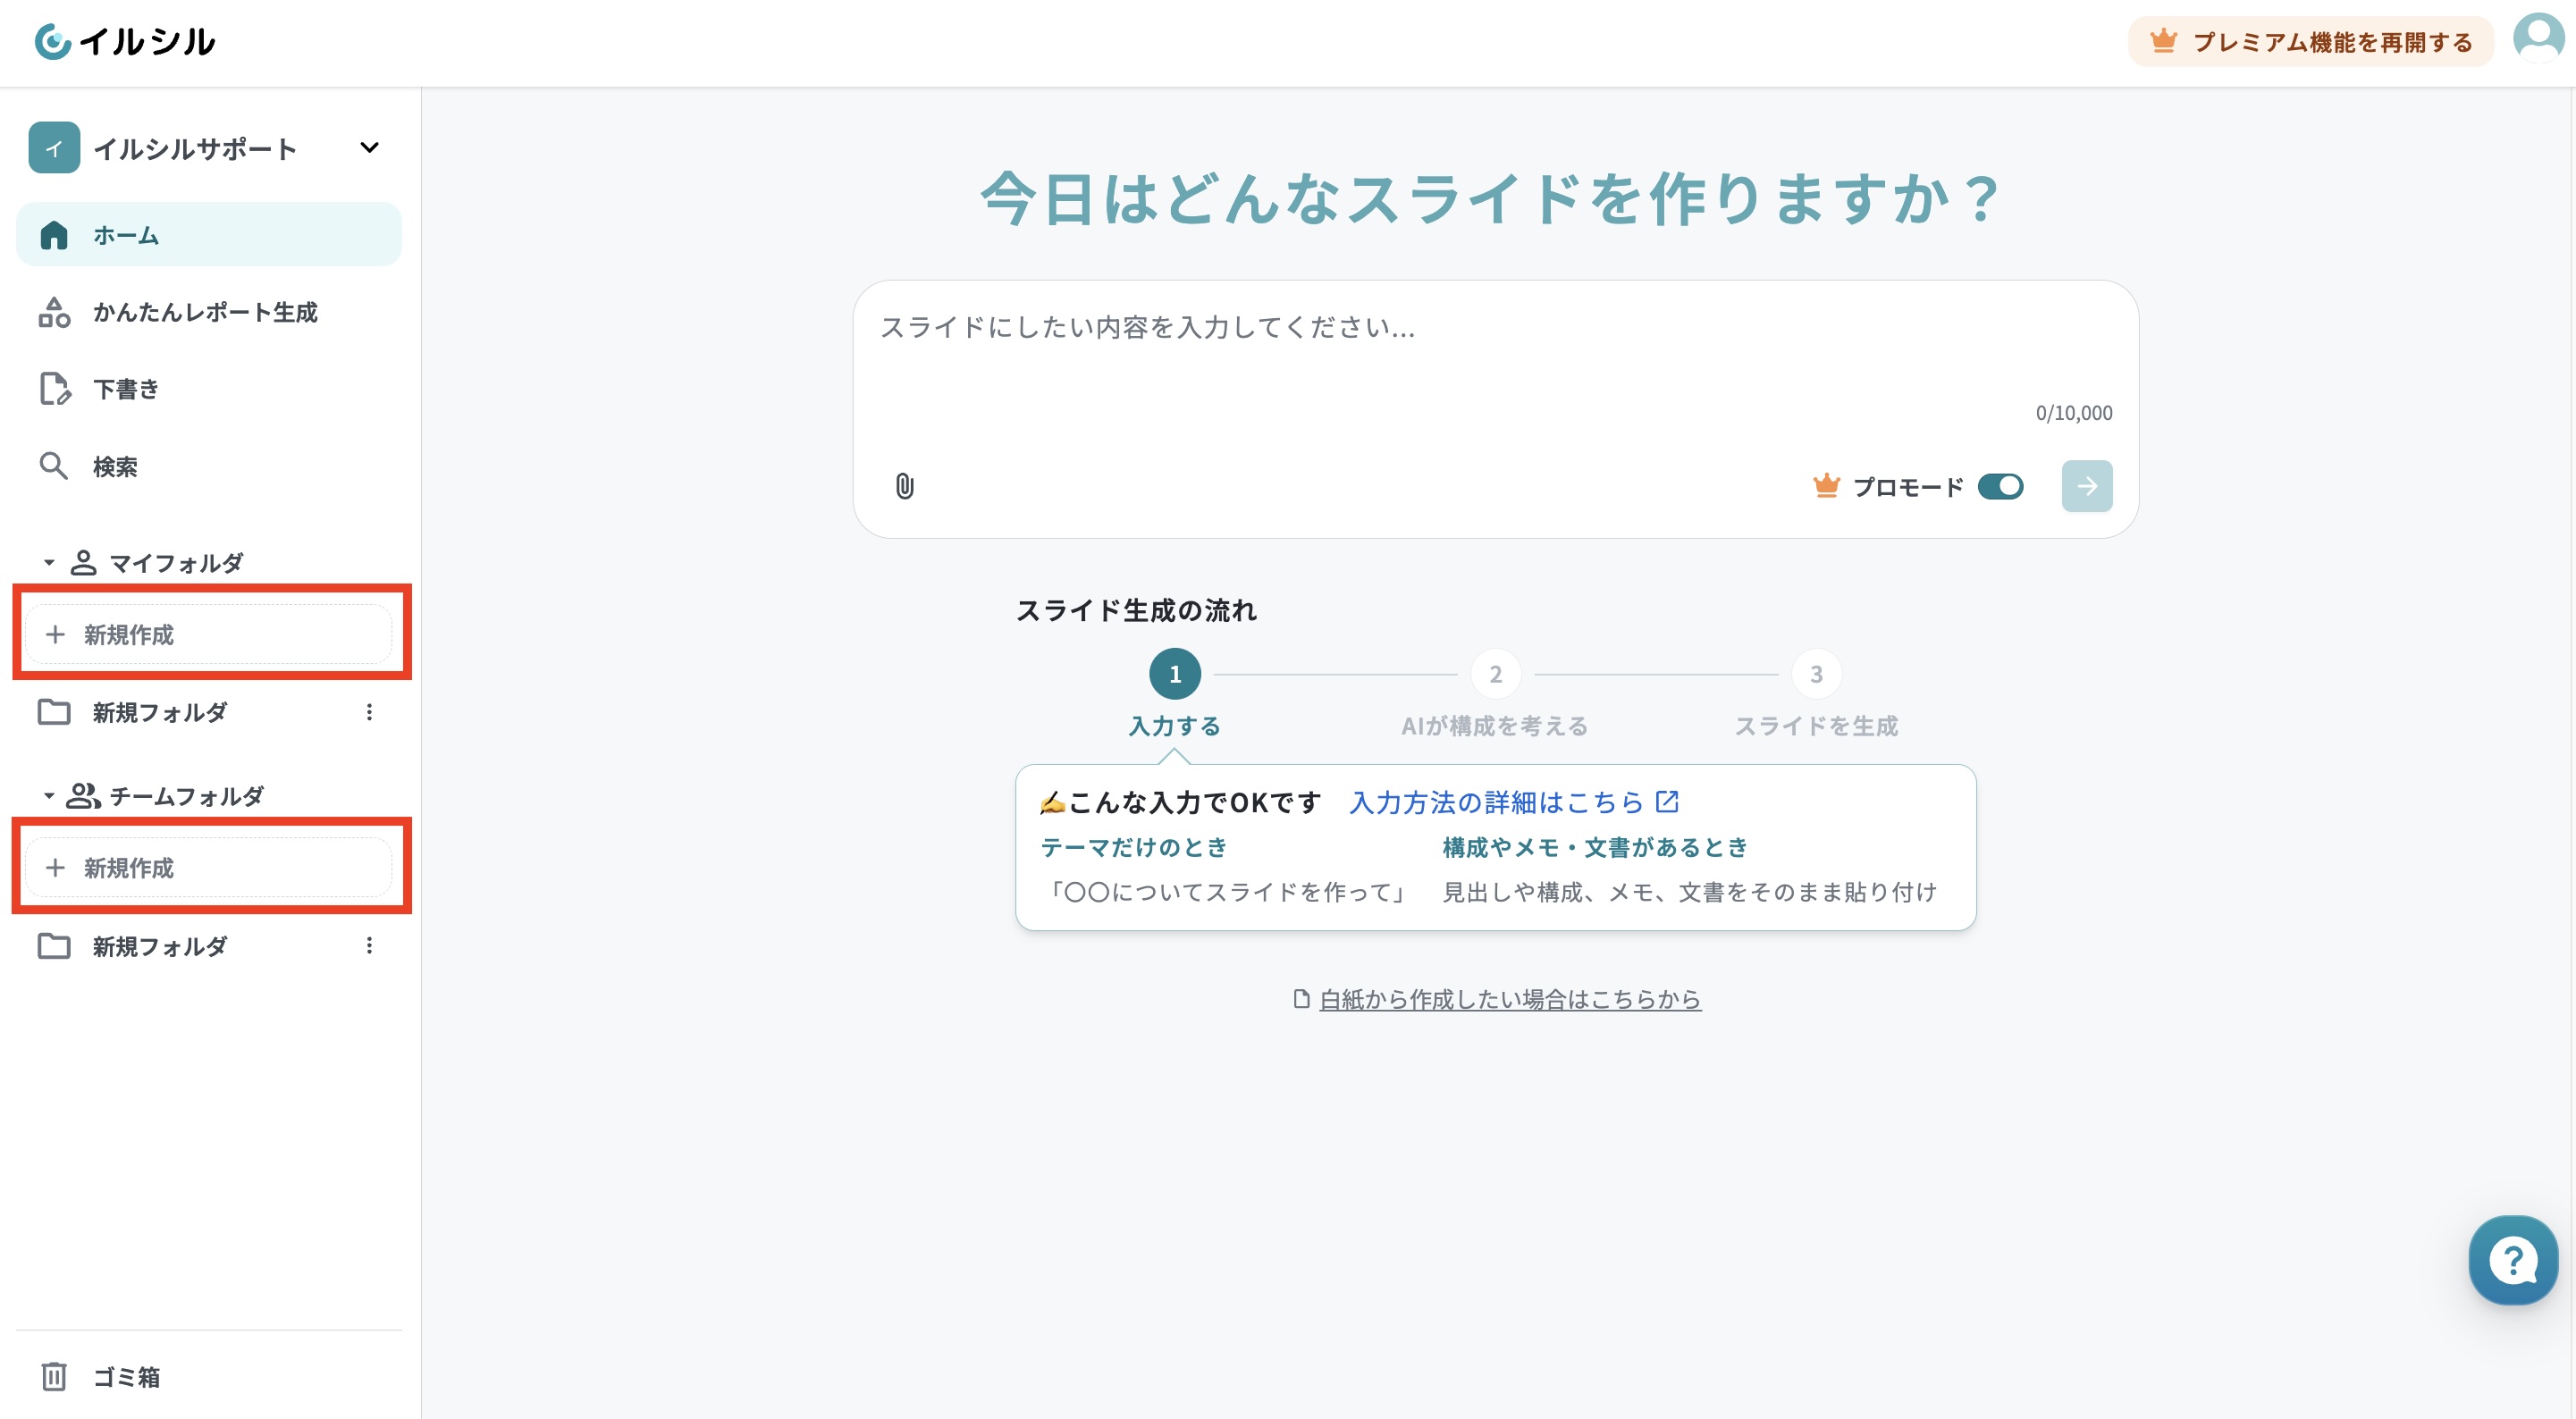The height and width of the screenshot is (1419, 2576).
Task: Click the arrow submit button
Action: (x=2087, y=486)
